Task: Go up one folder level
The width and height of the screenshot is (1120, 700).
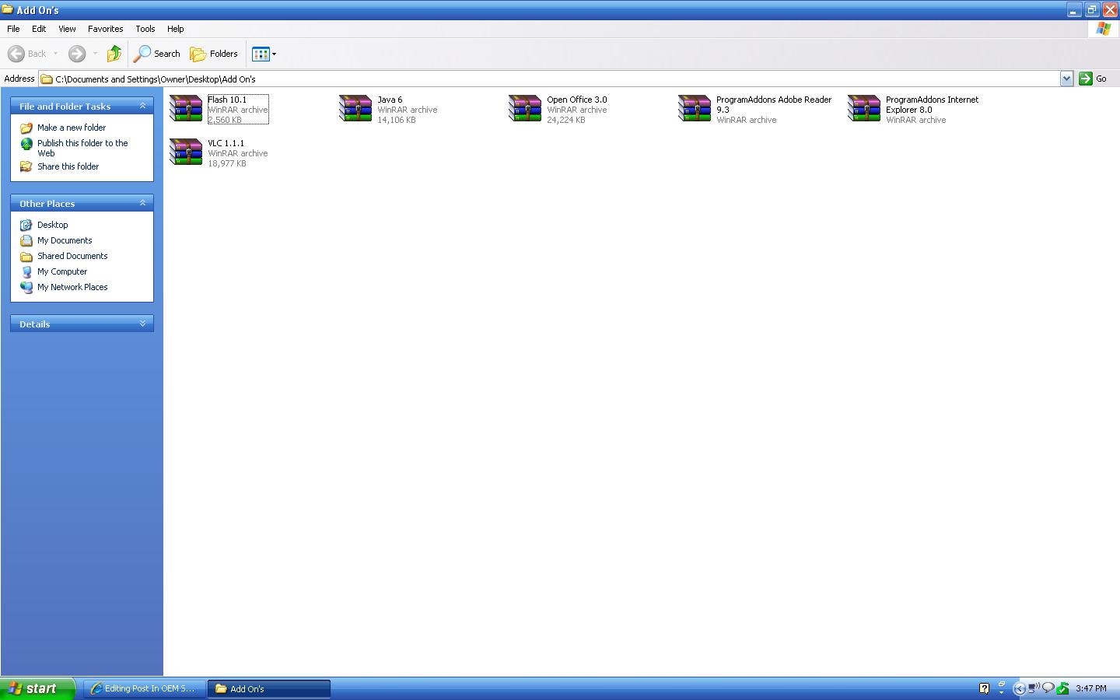Action: (114, 54)
